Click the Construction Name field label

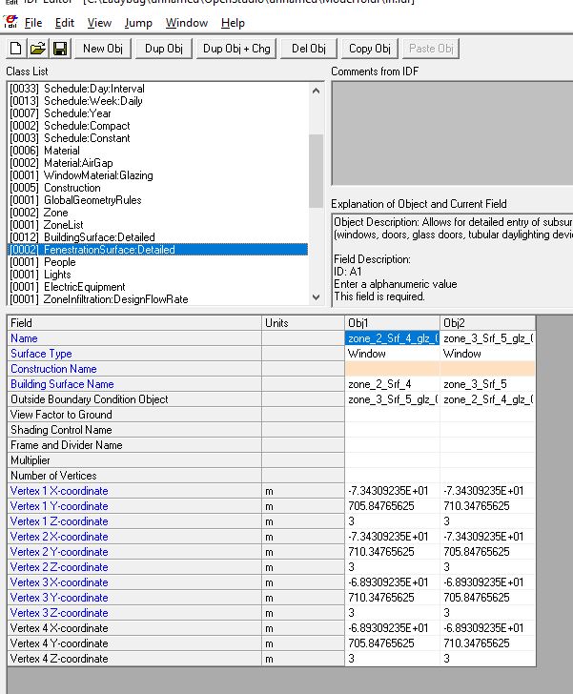point(53,369)
